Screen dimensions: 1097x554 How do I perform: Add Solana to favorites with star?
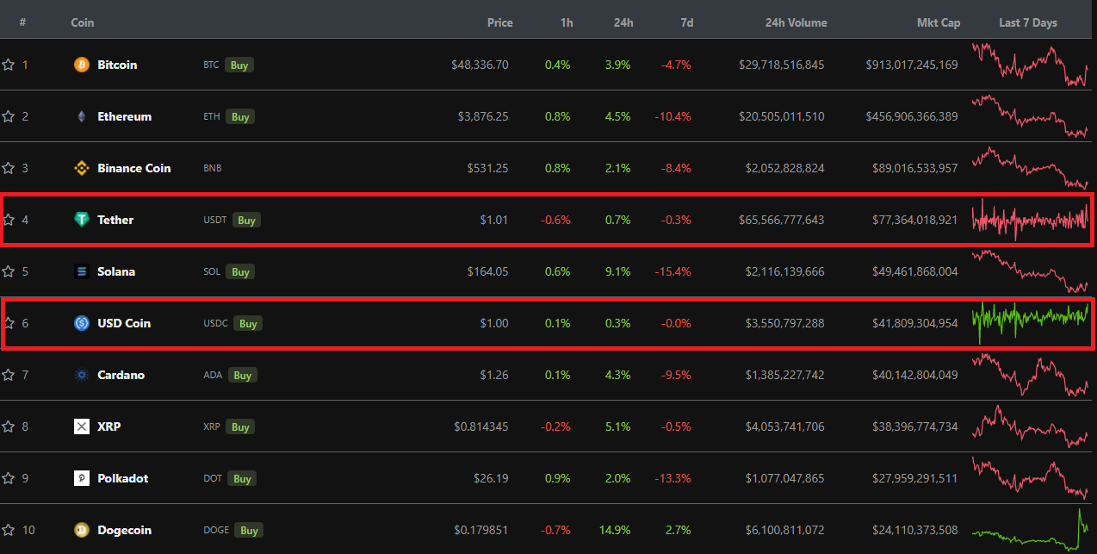(x=9, y=271)
